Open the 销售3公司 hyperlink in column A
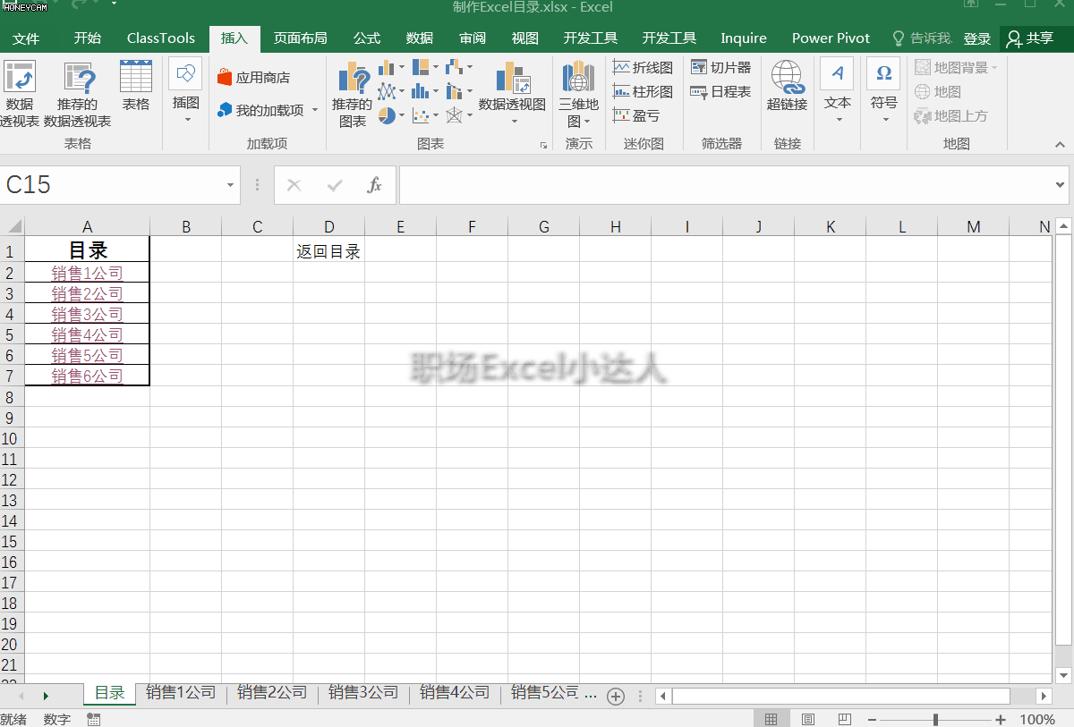Viewport: 1074px width, 727px height. point(87,314)
